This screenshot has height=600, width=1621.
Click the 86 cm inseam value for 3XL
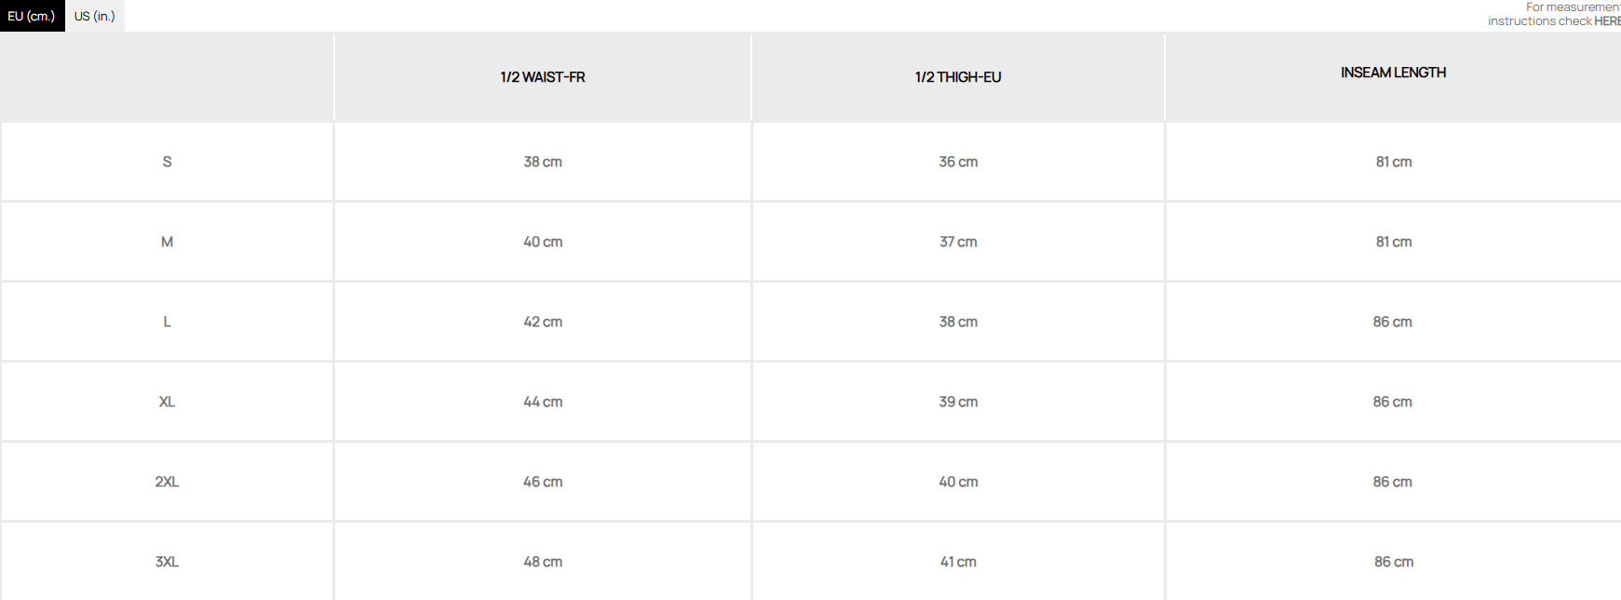tap(1394, 562)
